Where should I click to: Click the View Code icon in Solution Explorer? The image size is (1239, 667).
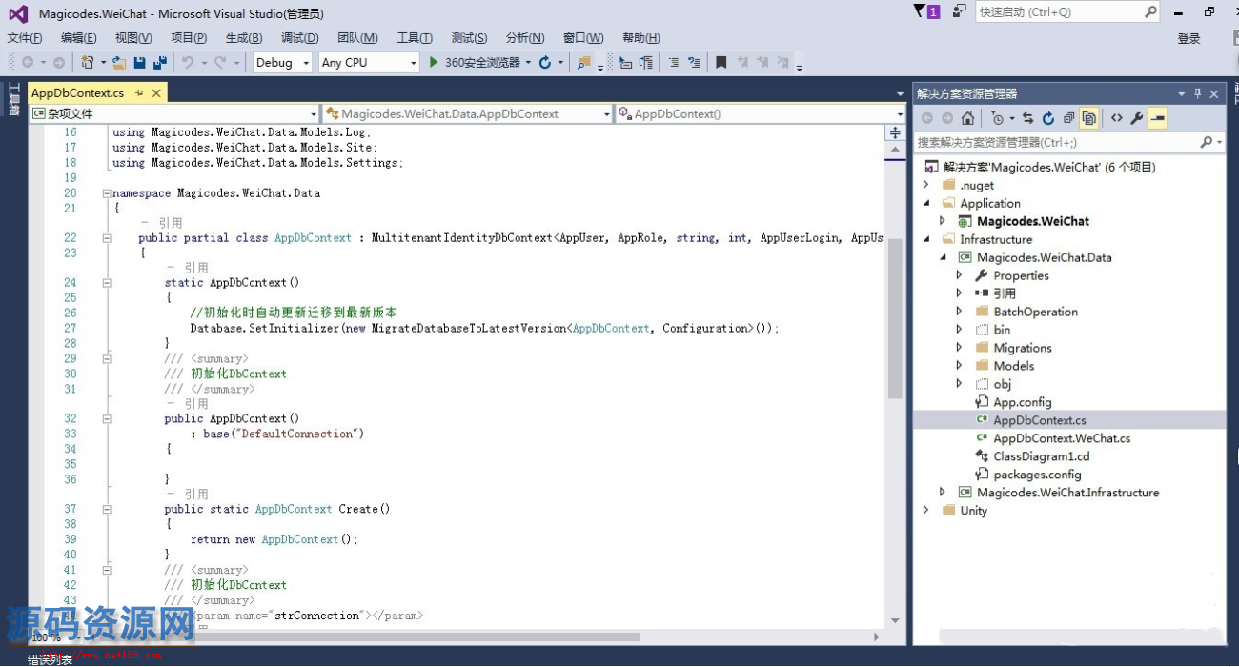[1117, 118]
